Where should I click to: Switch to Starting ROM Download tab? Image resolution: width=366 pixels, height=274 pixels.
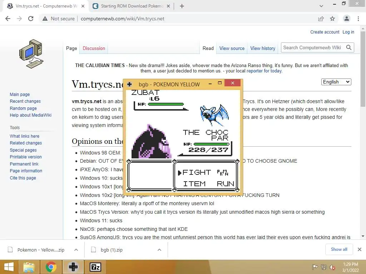point(132,6)
